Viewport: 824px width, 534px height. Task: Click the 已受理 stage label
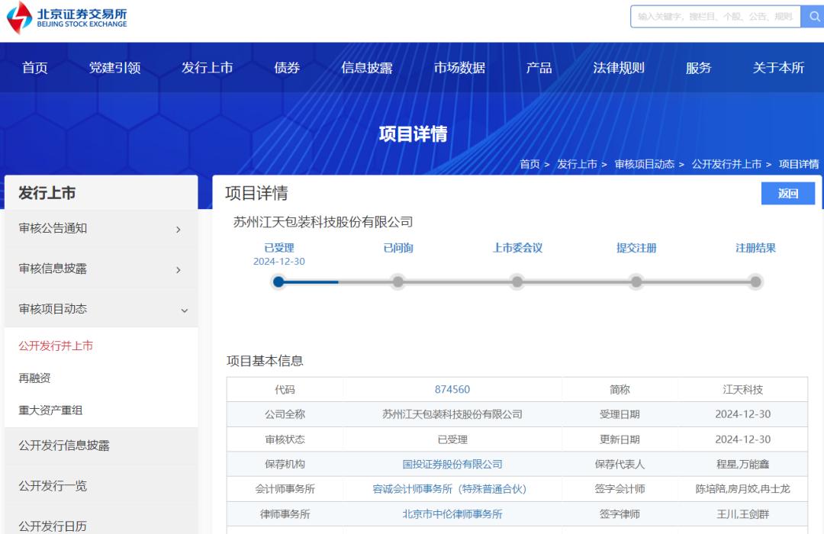click(279, 248)
